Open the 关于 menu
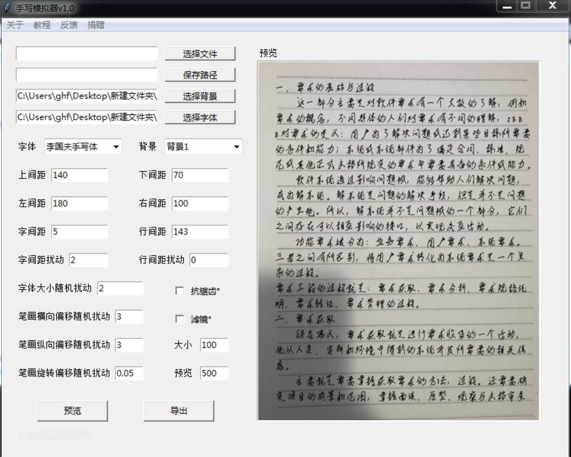 15,25
